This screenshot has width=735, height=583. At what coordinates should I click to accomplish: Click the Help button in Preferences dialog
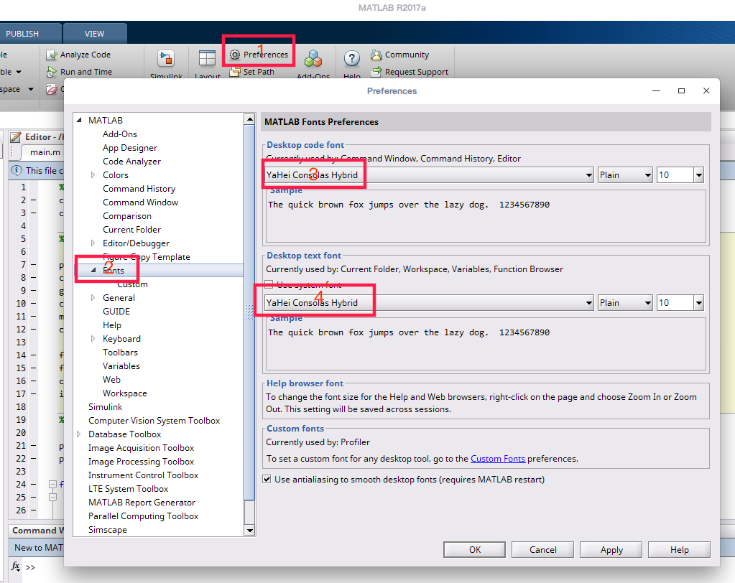tap(679, 550)
